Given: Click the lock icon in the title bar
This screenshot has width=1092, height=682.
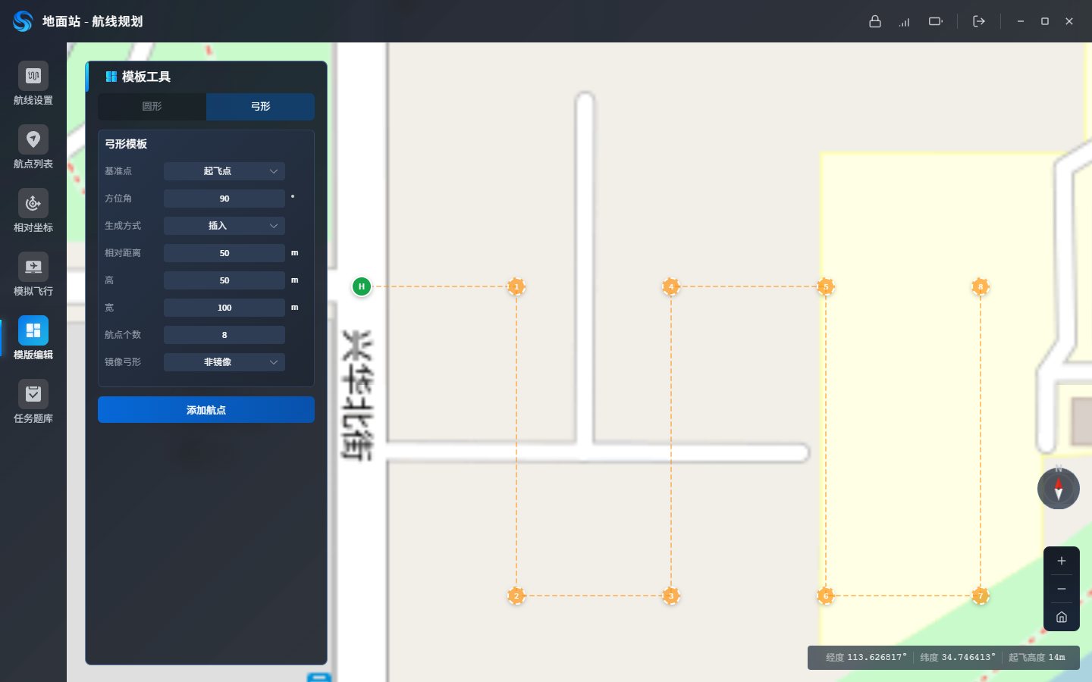Looking at the screenshot, I should (x=875, y=21).
